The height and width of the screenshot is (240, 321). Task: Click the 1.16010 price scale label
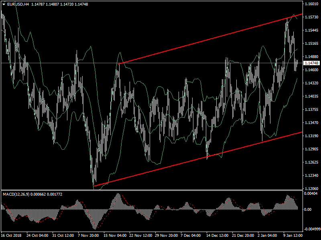[x=311, y=4]
